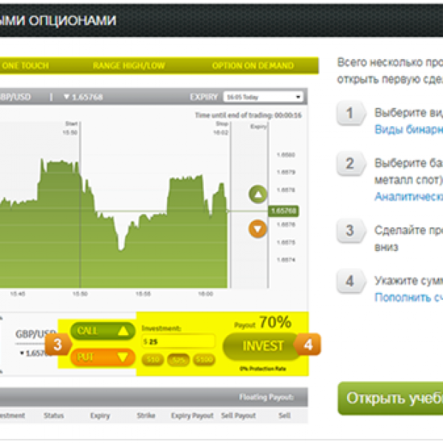Choose the $100 quick investment amount
This screenshot has width=443, height=443.
pos(204,360)
